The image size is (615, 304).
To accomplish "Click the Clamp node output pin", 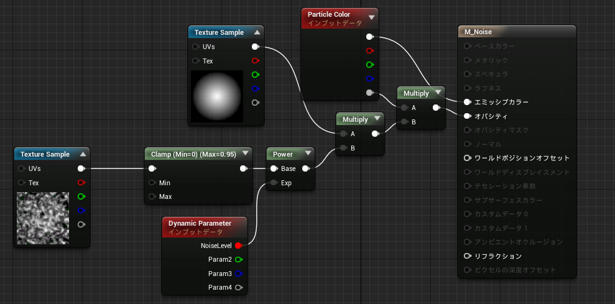I will [x=244, y=168].
